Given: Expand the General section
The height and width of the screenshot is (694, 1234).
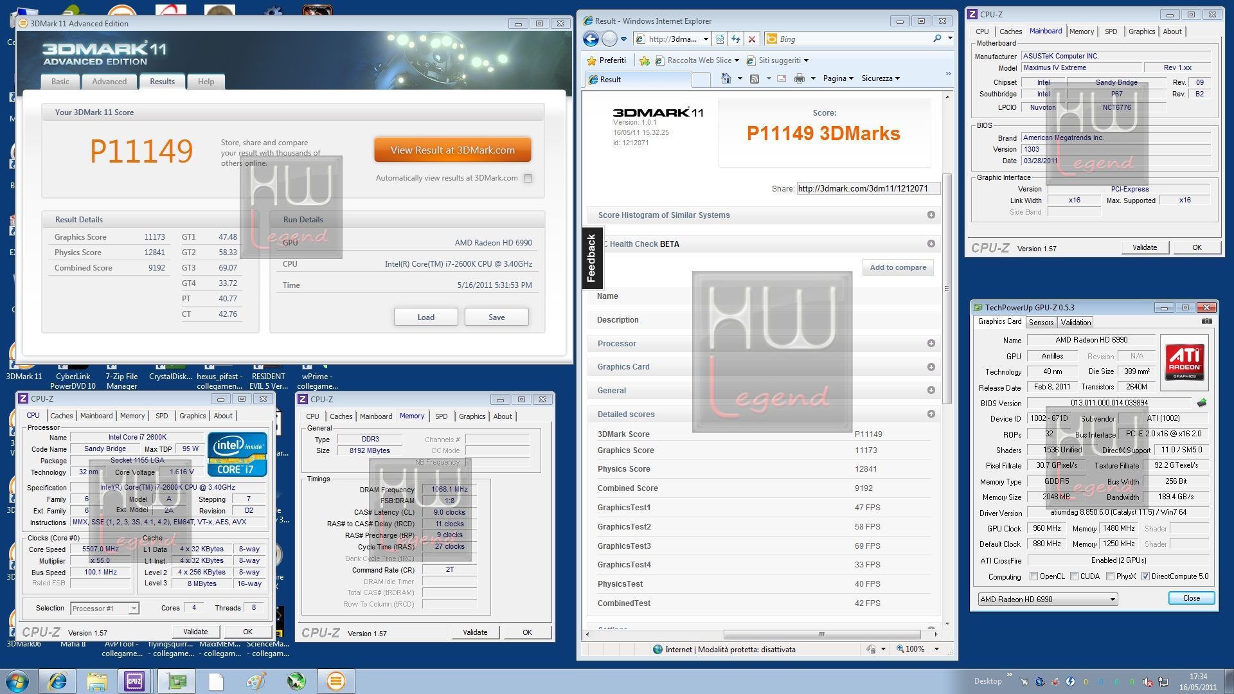Looking at the screenshot, I should (x=931, y=390).
